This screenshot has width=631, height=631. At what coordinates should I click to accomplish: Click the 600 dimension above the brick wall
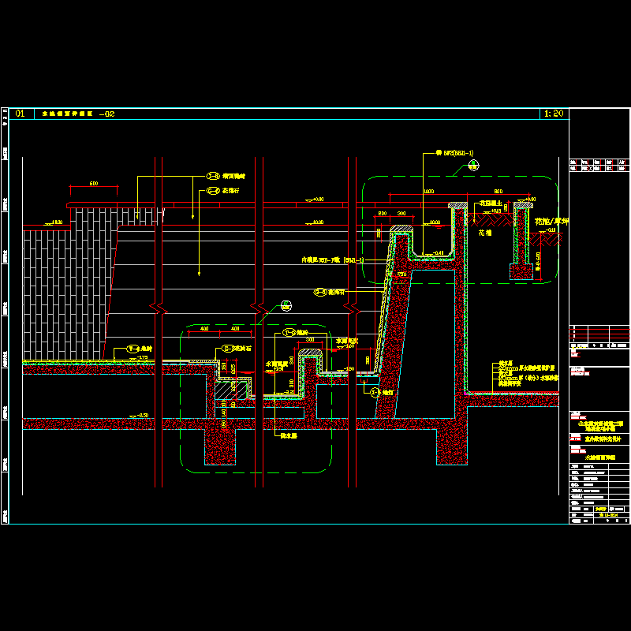click(x=93, y=185)
